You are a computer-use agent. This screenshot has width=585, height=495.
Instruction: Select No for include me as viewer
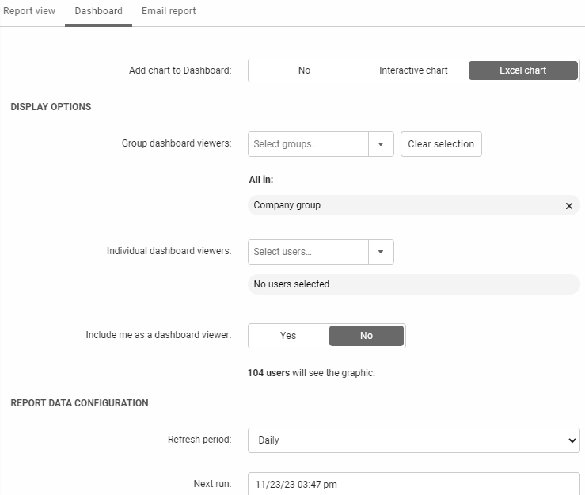(x=366, y=336)
